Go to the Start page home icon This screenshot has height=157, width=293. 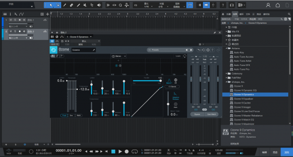point(277,5)
